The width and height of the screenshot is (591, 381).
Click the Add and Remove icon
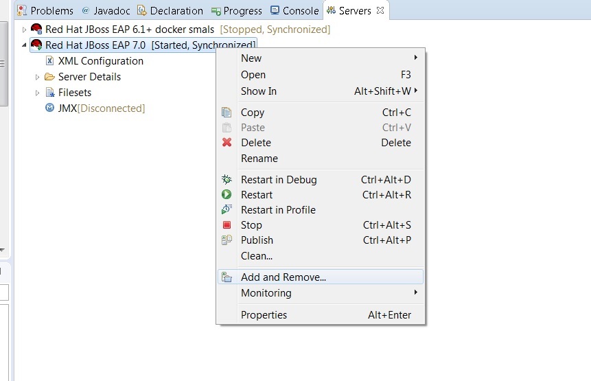[x=227, y=277]
